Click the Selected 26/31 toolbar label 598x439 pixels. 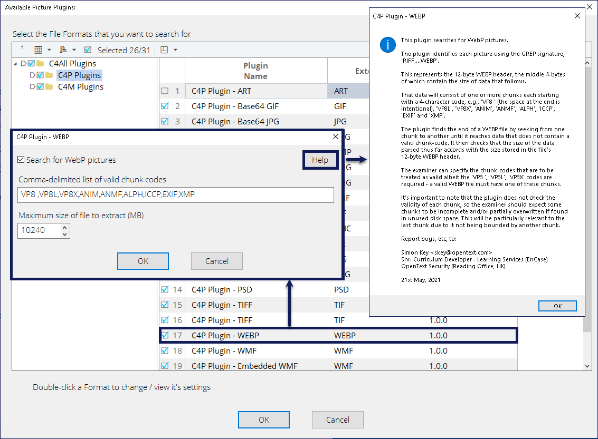124,50
